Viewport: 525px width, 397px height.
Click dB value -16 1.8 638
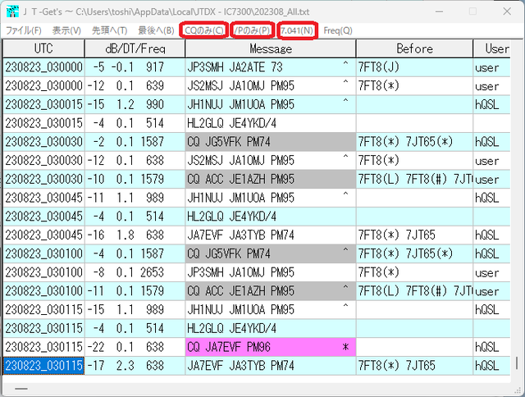click(x=135, y=235)
